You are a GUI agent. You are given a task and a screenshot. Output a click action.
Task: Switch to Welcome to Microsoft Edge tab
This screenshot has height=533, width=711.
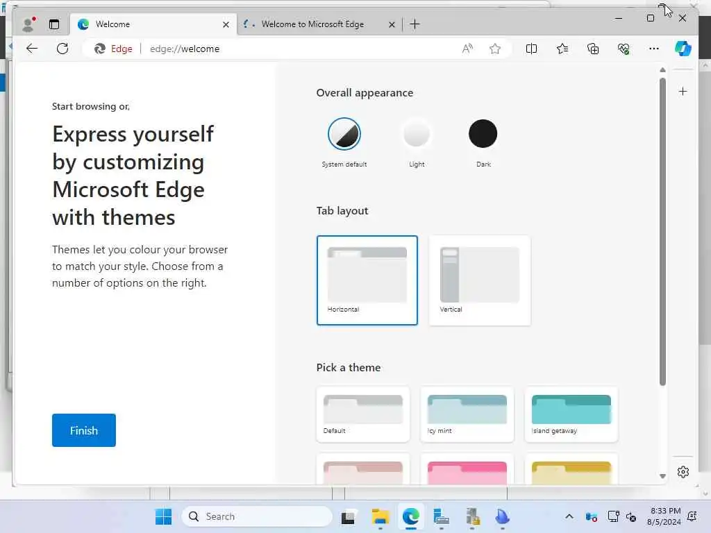[320, 24]
